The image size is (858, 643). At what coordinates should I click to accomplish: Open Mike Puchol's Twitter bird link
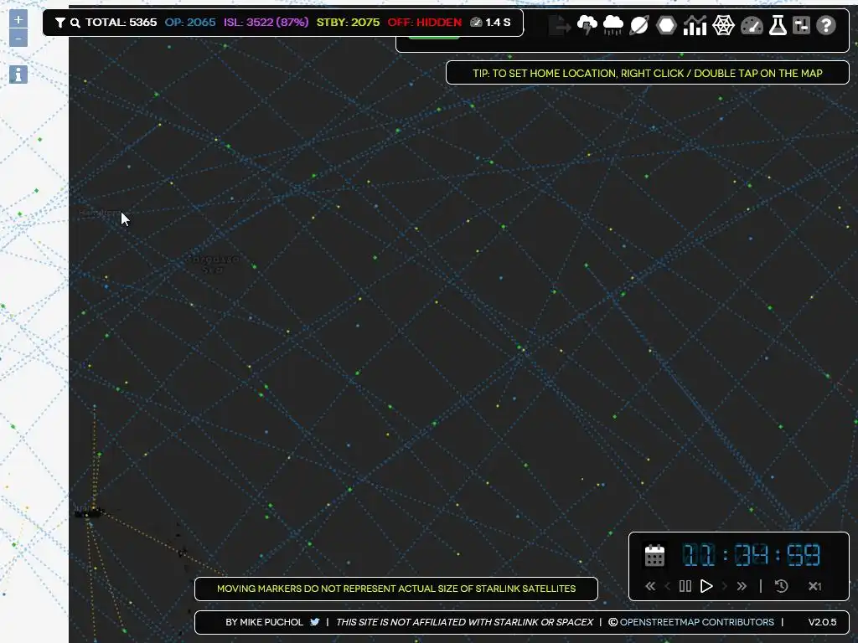(315, 622)
